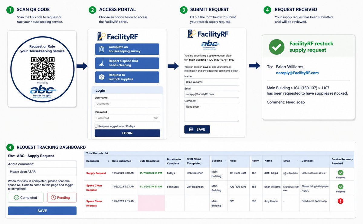The height and width of the screenshot is (224, 363).
Task: Click the Comment box reading Need soap
Action: (x=212, y=112)
